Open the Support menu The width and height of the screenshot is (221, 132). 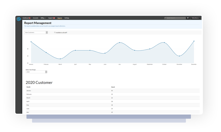pyautogui.click(x=50, y=18)
